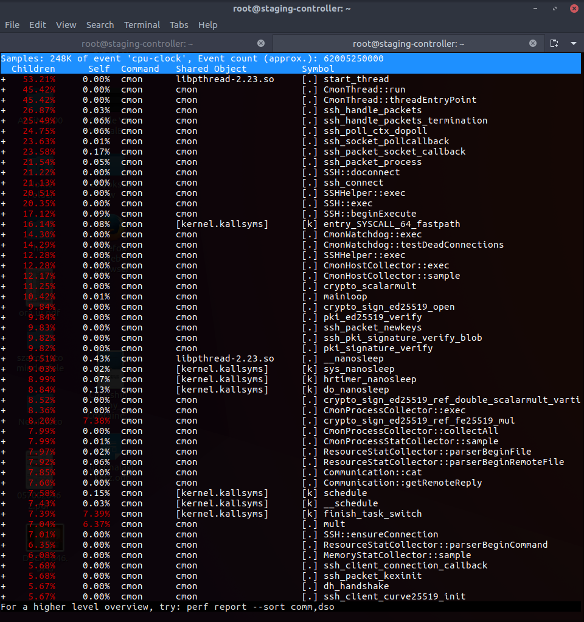
Task: Select the Communication::cat symbol
Action: tap(373, 472)
